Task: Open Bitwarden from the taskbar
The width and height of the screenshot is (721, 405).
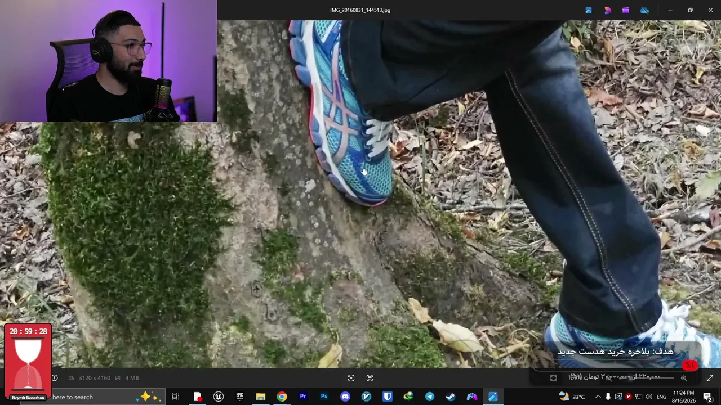Action: (387, 397)
